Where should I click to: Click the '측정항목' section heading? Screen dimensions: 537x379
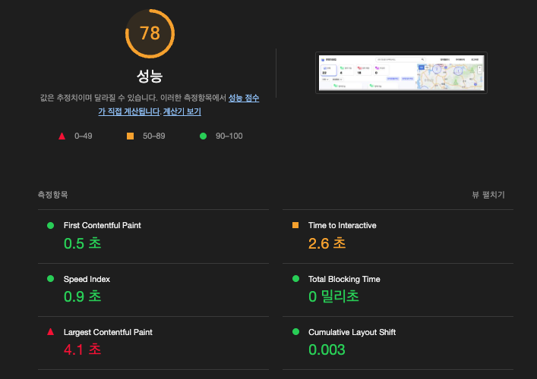[x=52, y=195]
